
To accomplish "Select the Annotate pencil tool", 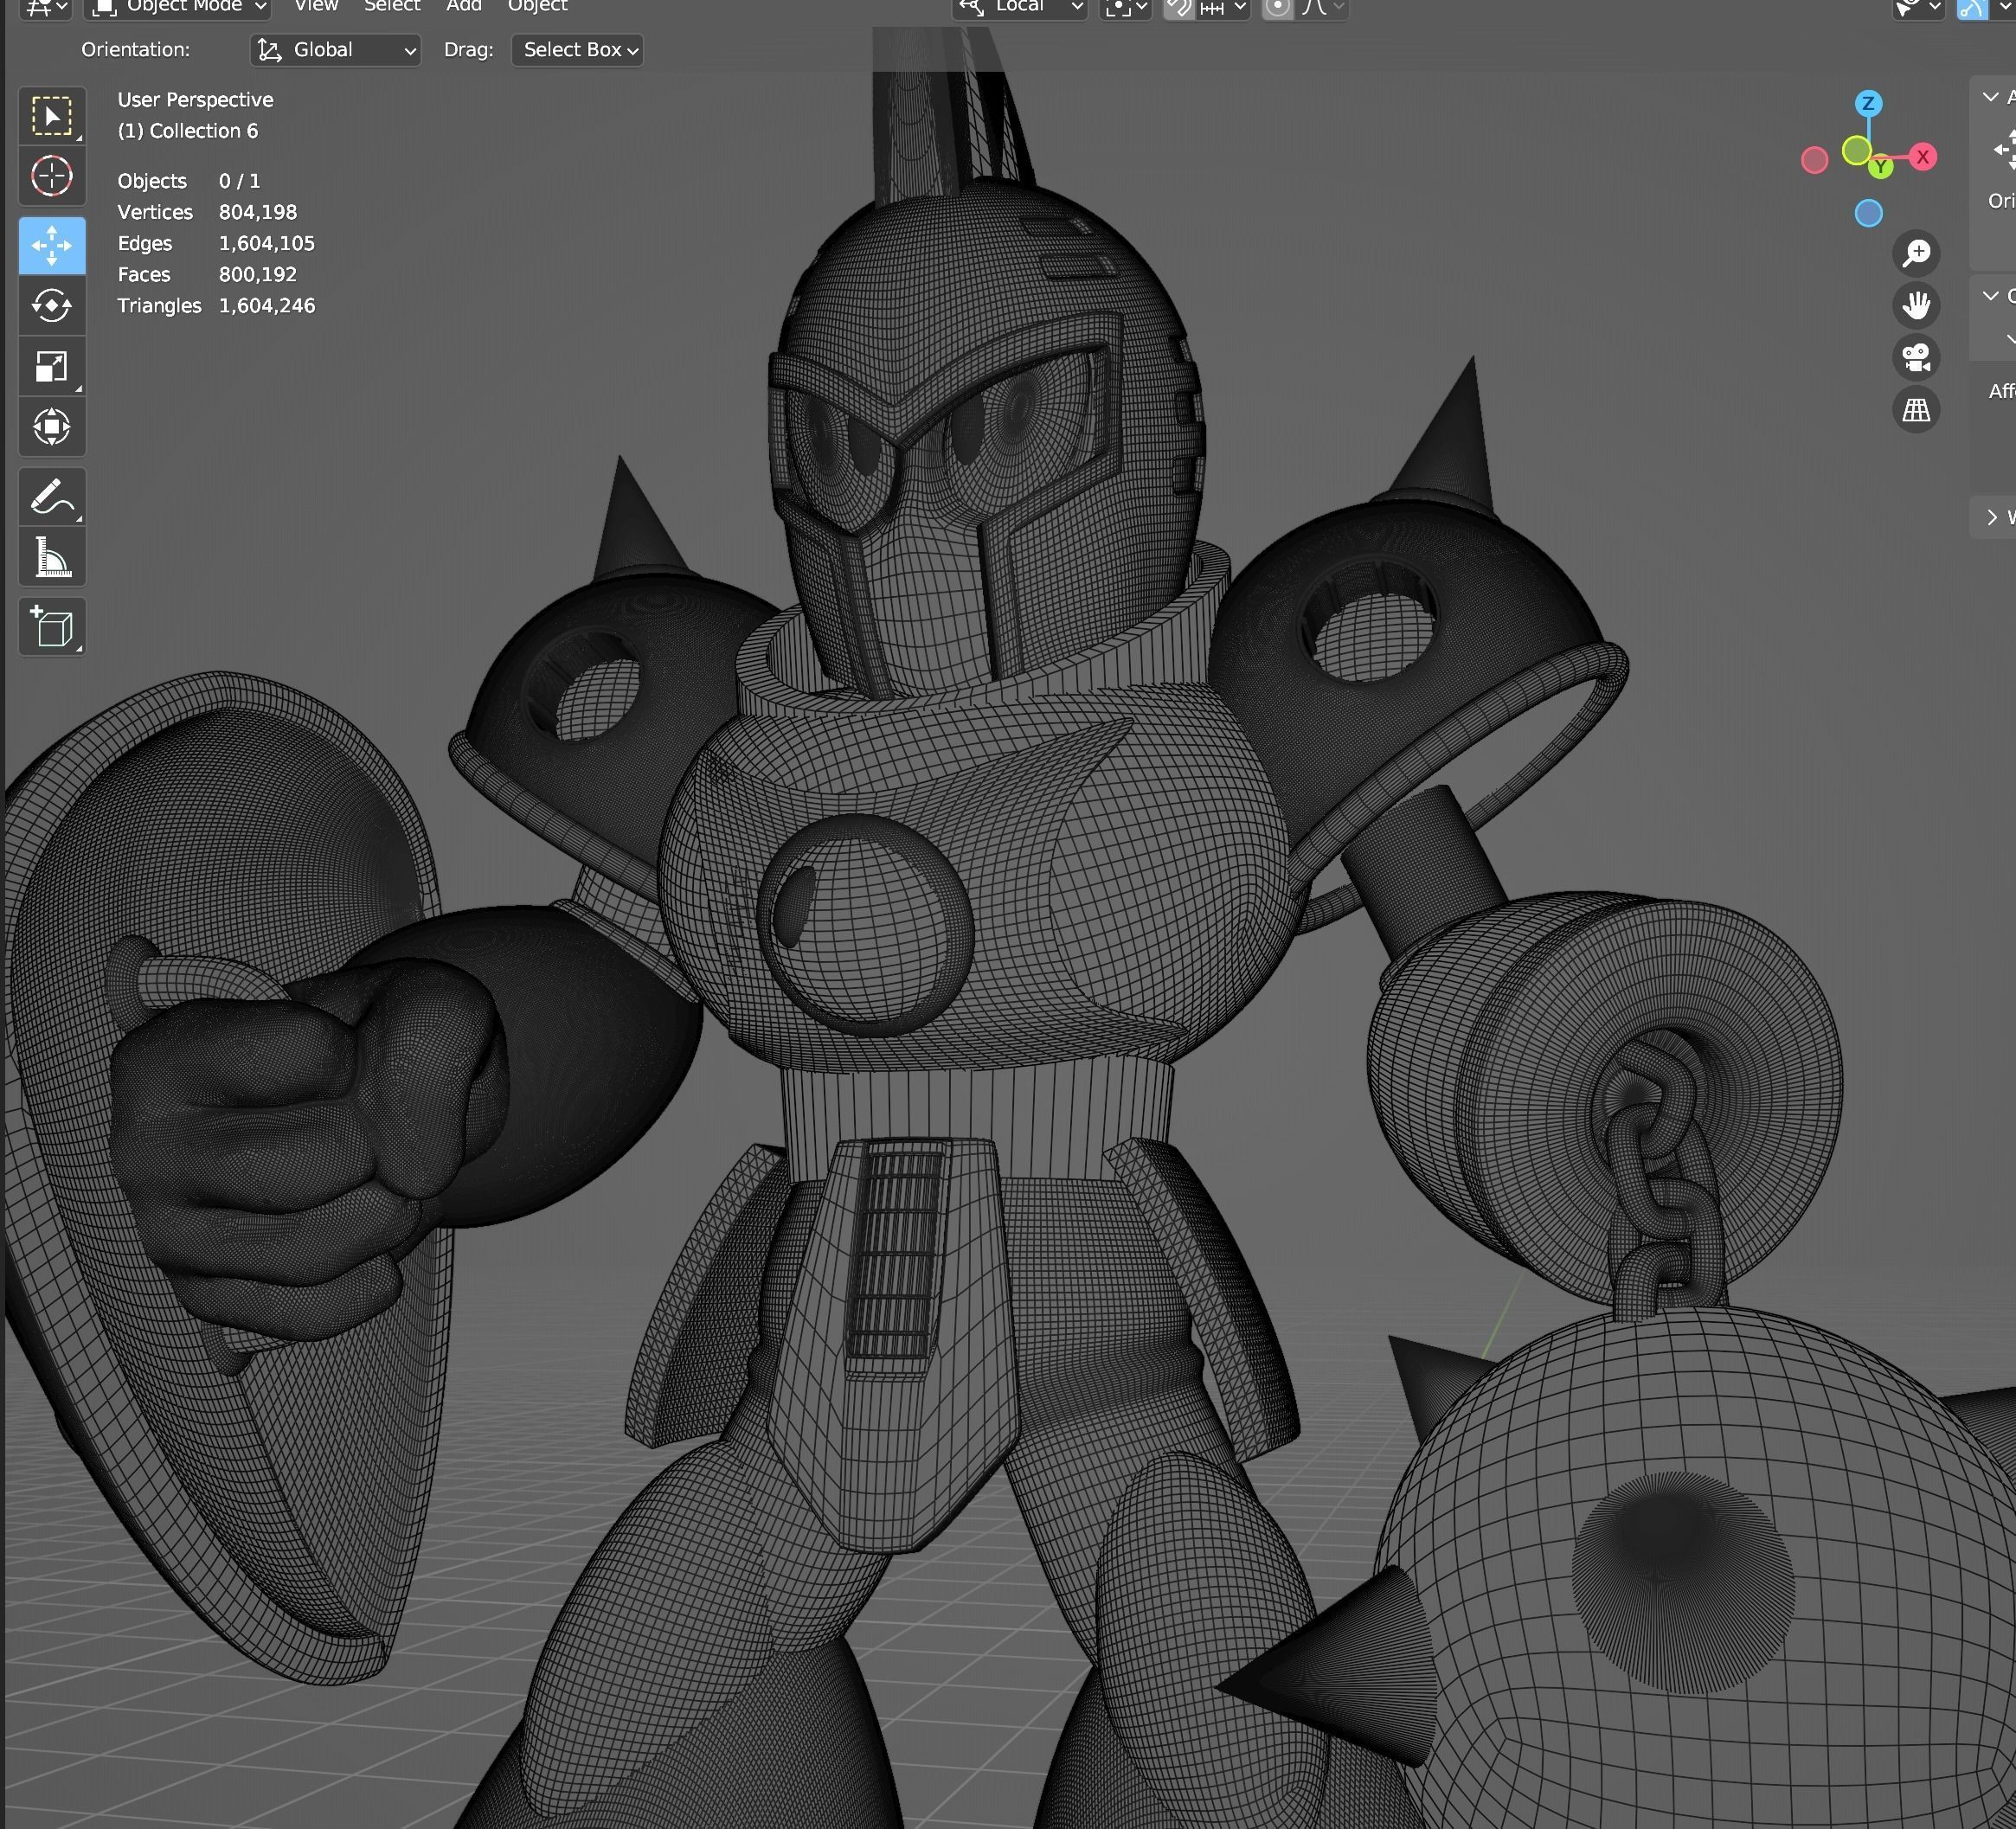I will coord(52,497).
